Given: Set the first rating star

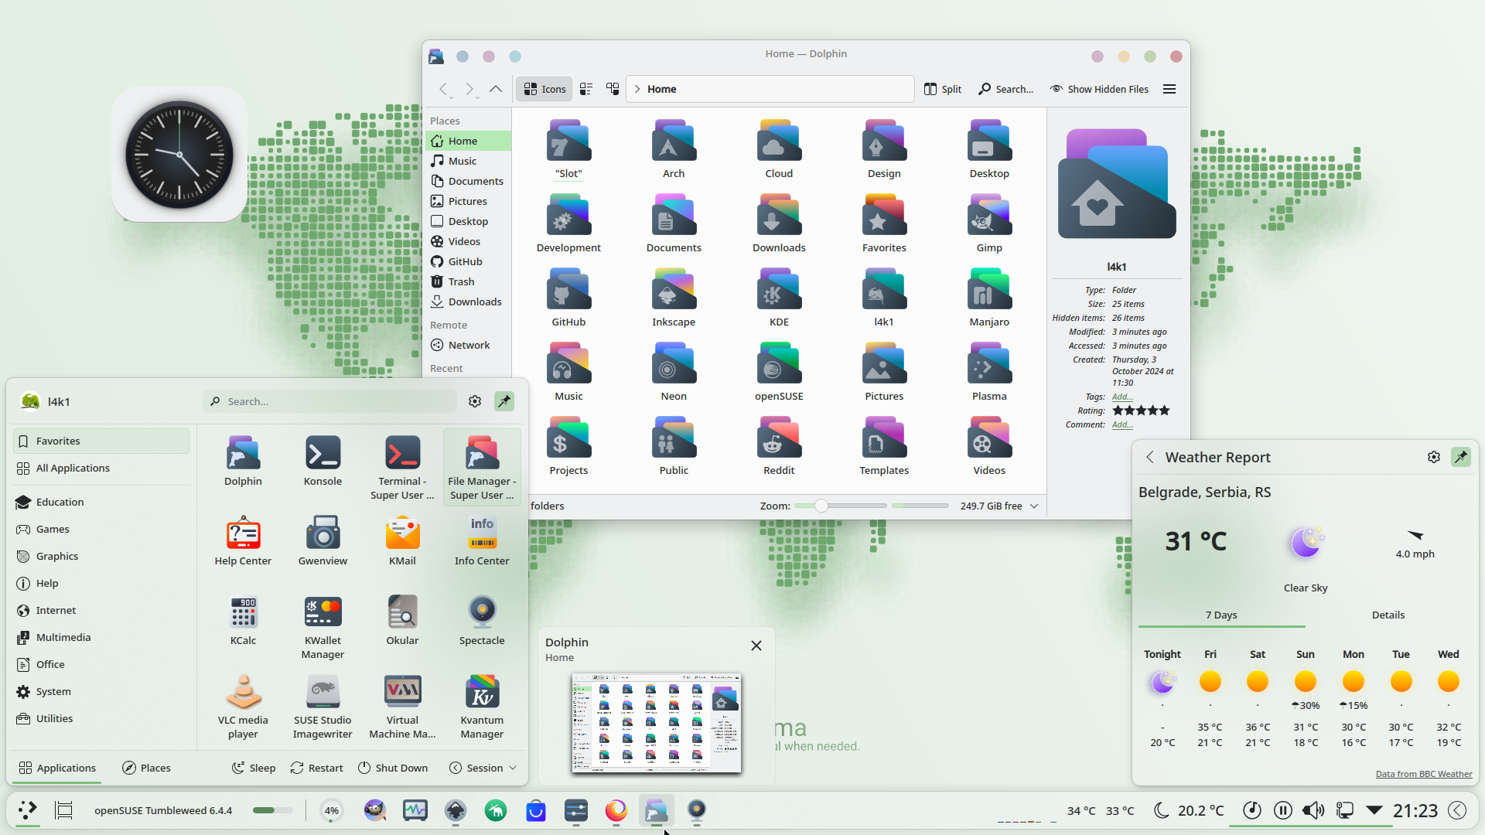Looking at the screenshot, I should click(1118, 411).
